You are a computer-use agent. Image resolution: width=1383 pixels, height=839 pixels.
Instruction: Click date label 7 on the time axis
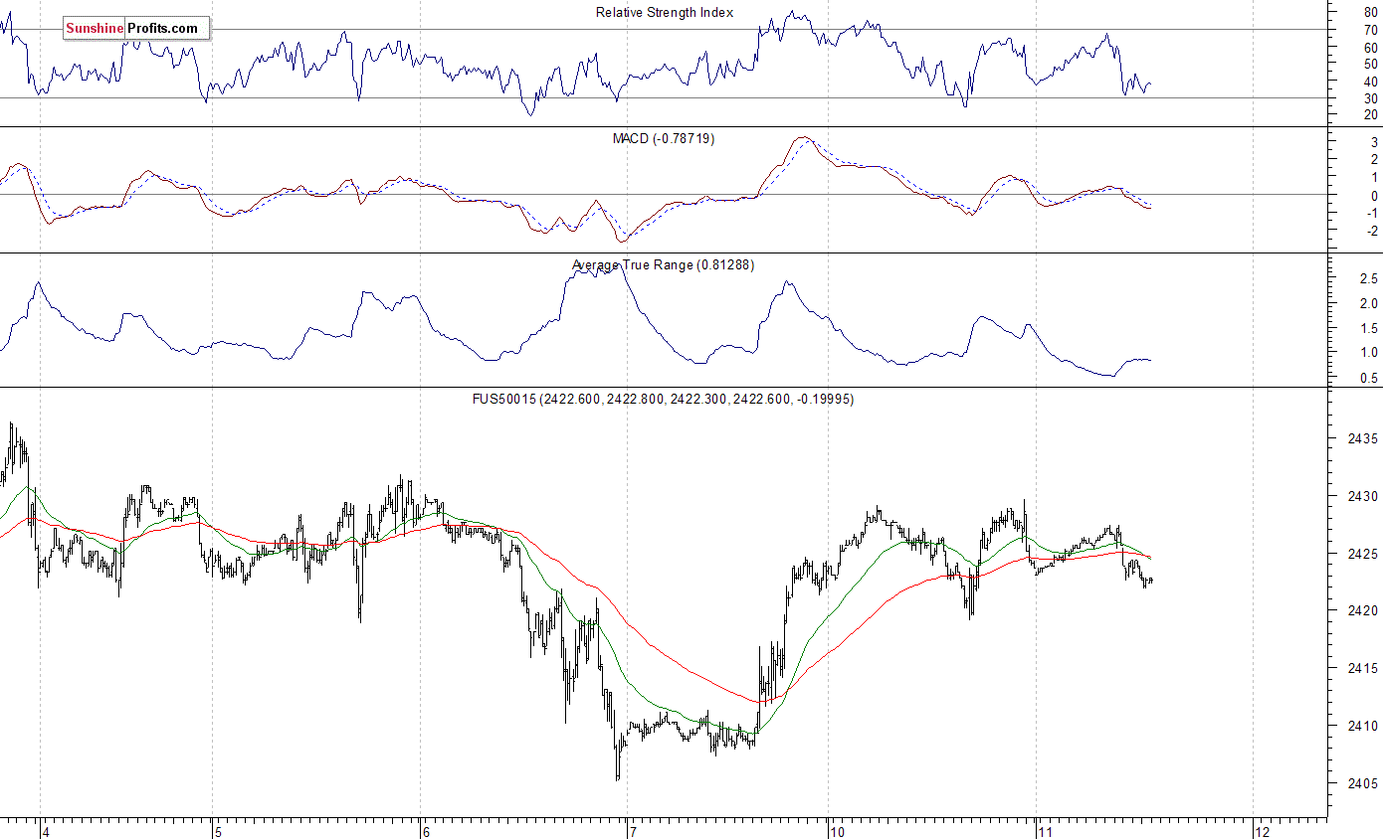coord(635,831)
